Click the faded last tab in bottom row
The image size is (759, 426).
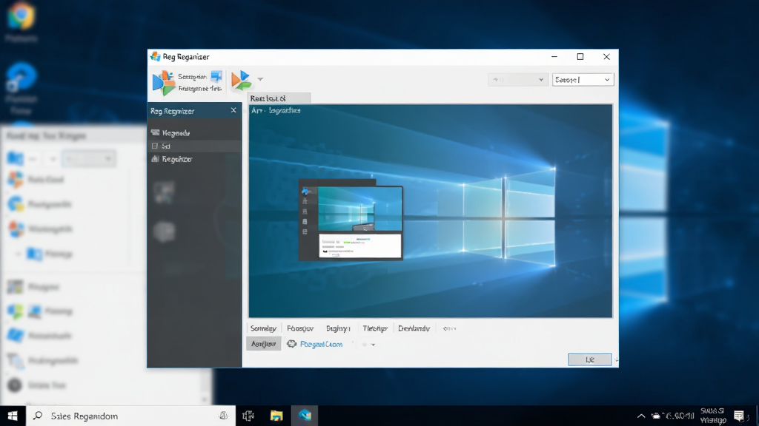coord(449,328)
